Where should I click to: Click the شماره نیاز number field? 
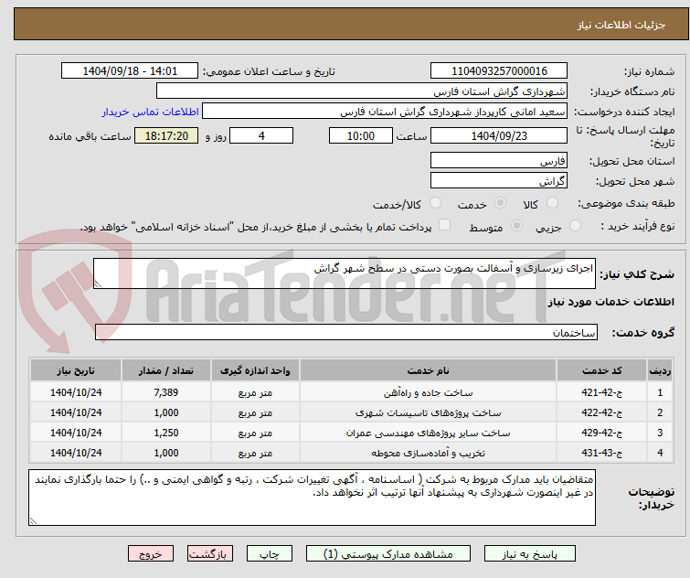click(x=499, y=70)
